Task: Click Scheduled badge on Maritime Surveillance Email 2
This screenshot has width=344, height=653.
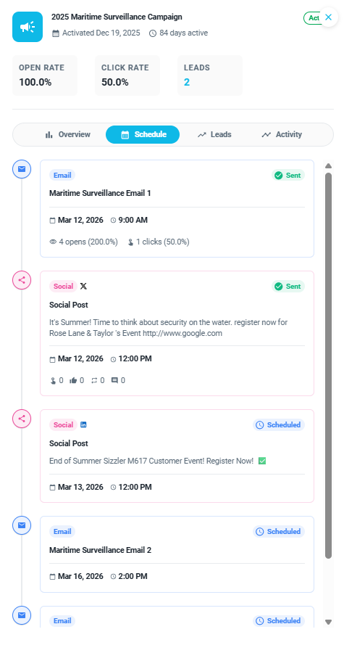Action: (279, 531)
